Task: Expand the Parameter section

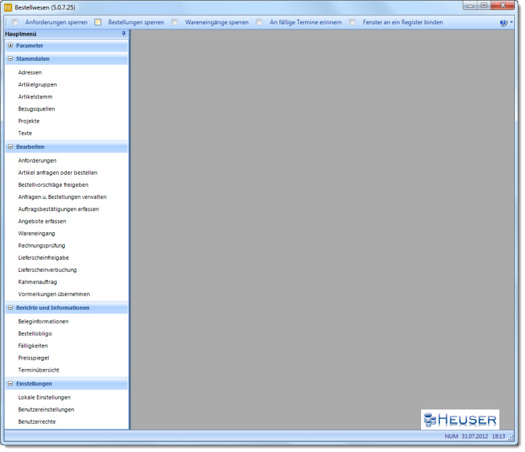Action: (x=11, y=46)
